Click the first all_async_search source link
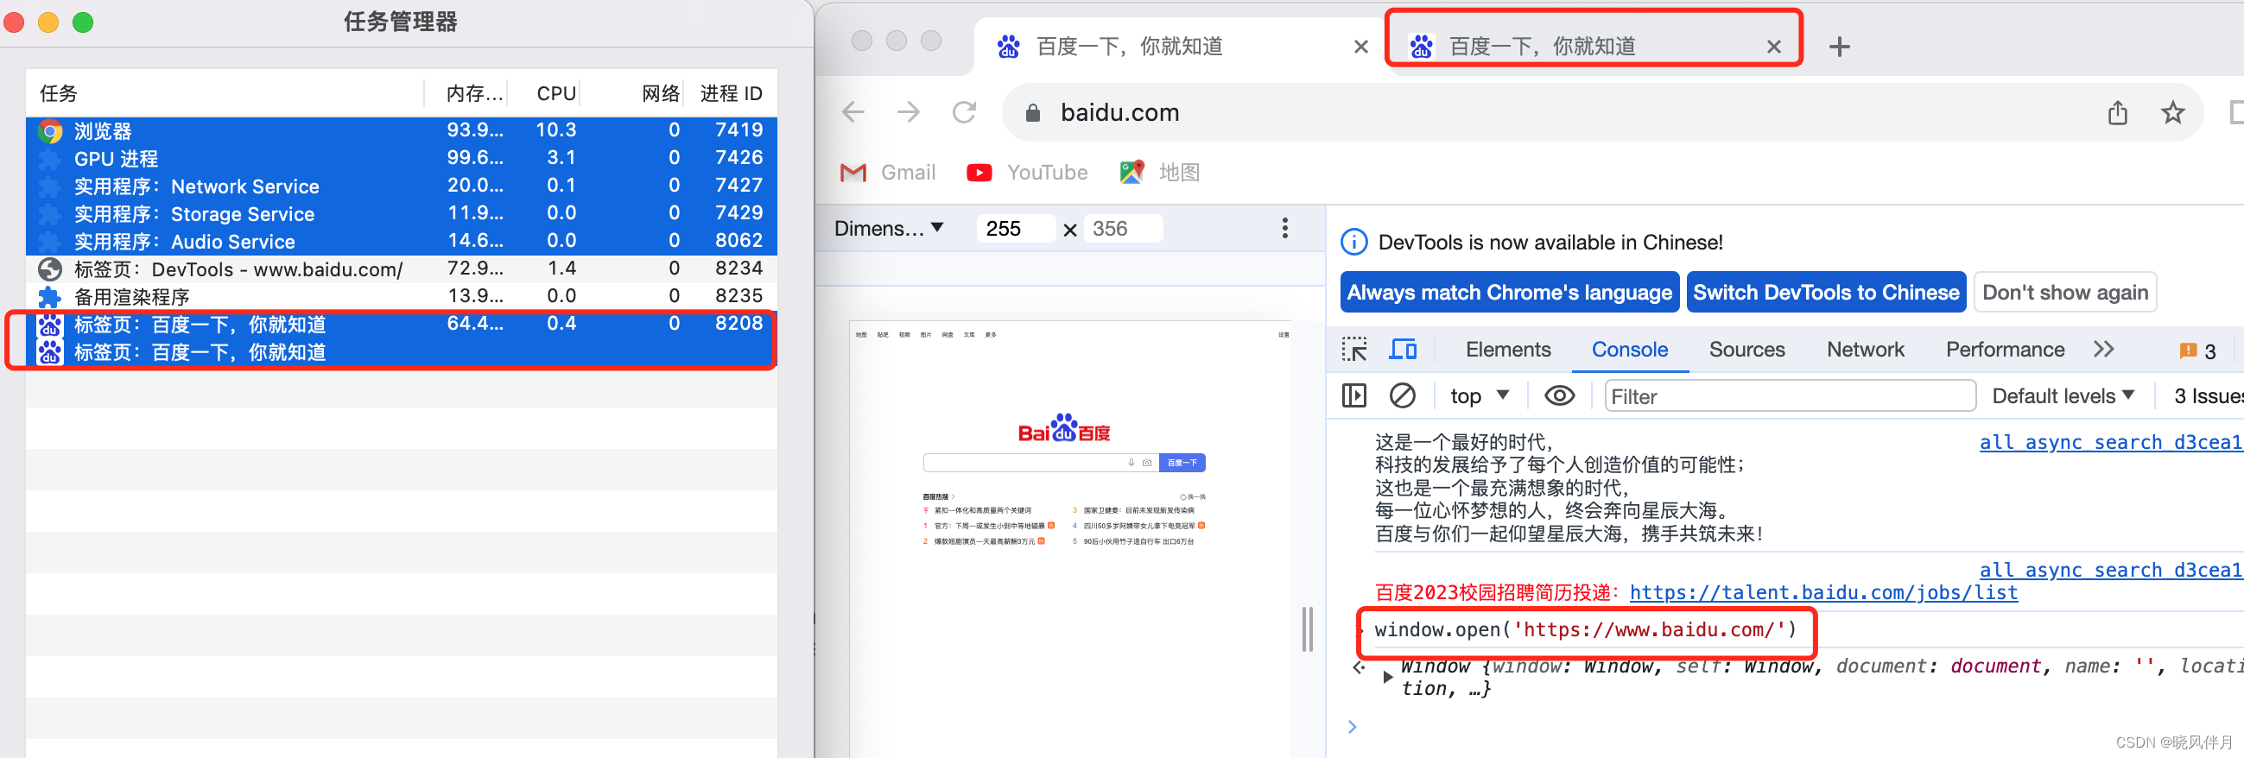 coord(2110,442)
